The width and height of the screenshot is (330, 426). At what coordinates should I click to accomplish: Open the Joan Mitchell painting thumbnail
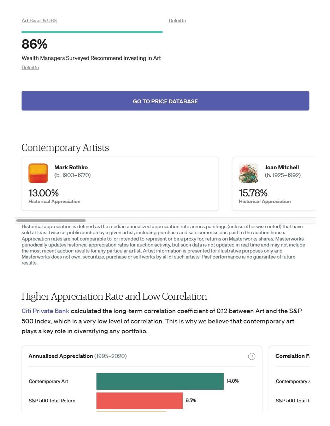coord(248,173)
